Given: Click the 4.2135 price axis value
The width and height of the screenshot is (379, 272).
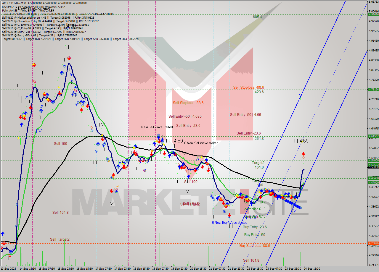Looking at the screenshot, I should [373, 265].
